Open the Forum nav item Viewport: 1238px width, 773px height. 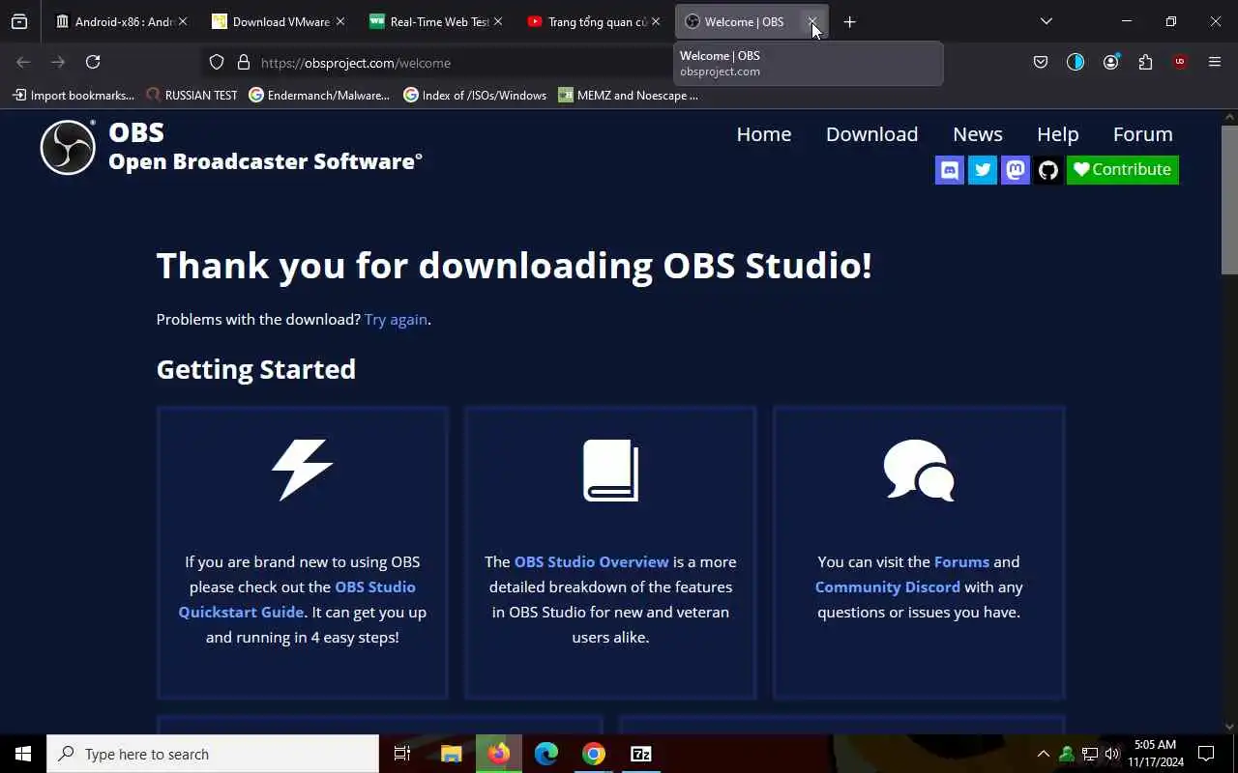click(1142, 134)
